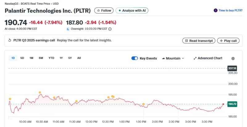Click the 1:30 PM key event dot
This screenshot has width=247, height=127.
point(144,104)
